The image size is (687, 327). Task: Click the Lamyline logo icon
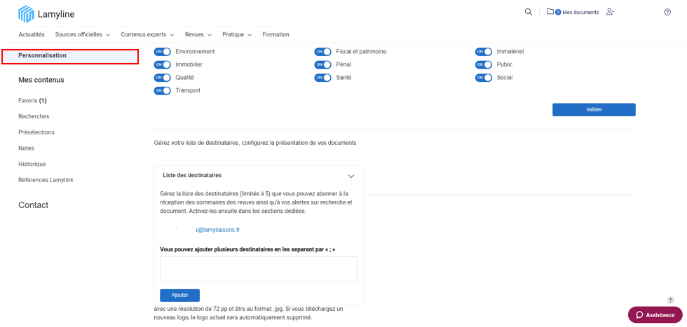pos(26,13)
